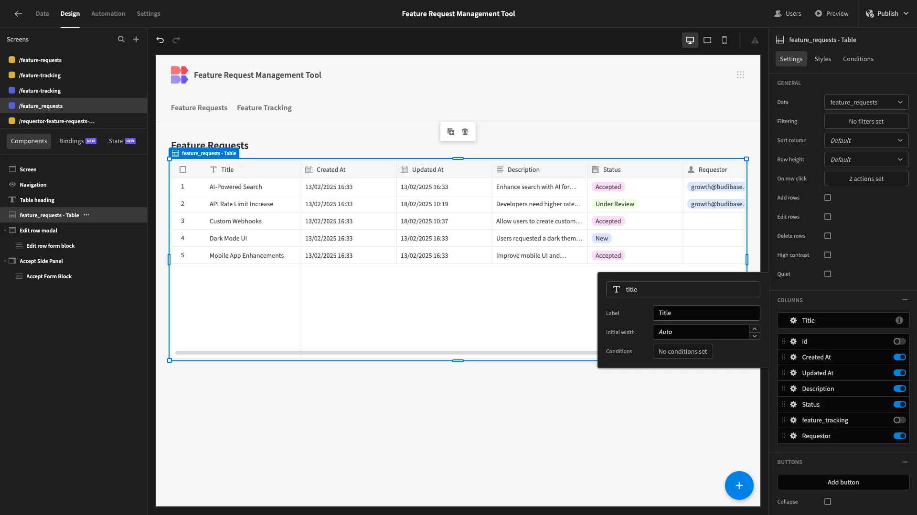Click the undo arrow icon
Screen dimensions: 917x515
160,40
